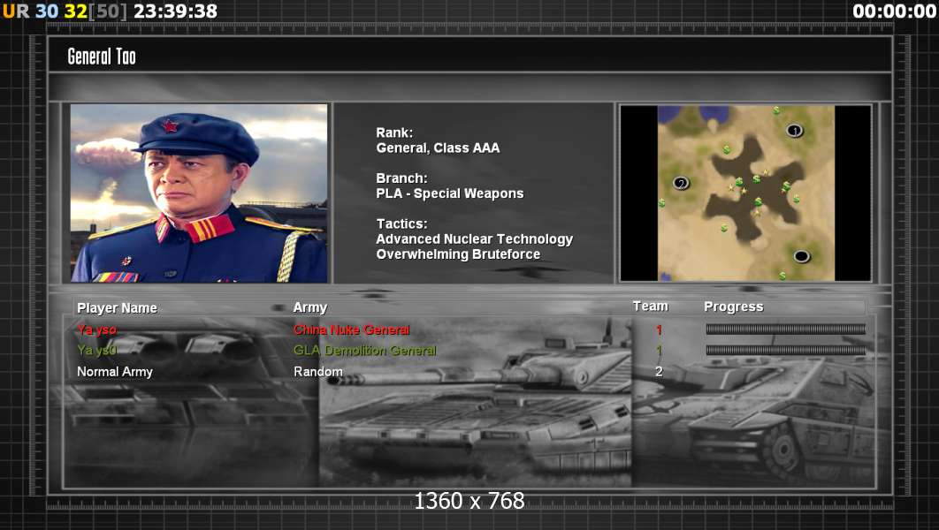Click the 'Overwhelming Bruteforce' tactics line
Viewport: 939px width, 530px height.
[458, 254]
